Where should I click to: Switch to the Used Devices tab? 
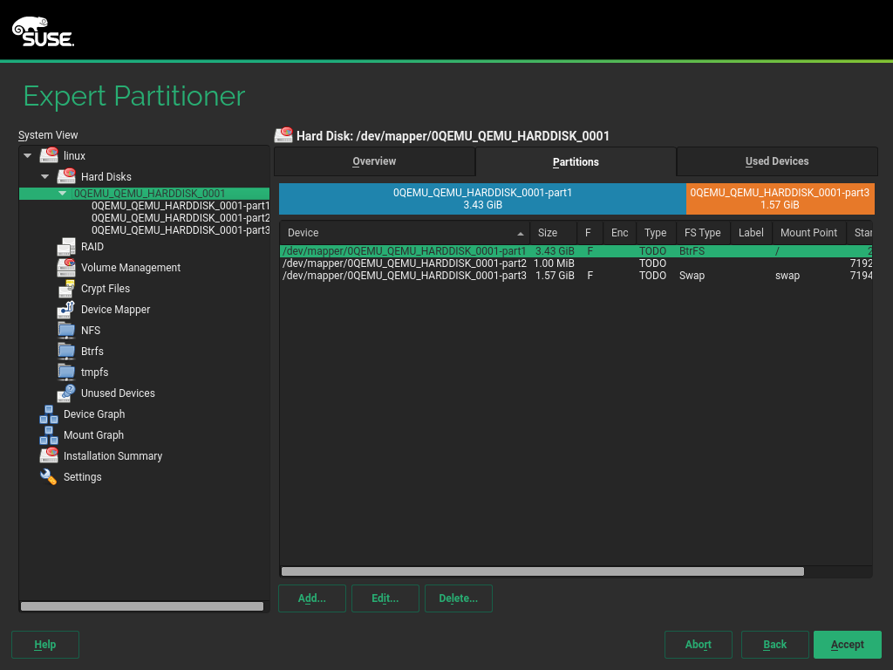pyautogui.click(x=776, y=161)
